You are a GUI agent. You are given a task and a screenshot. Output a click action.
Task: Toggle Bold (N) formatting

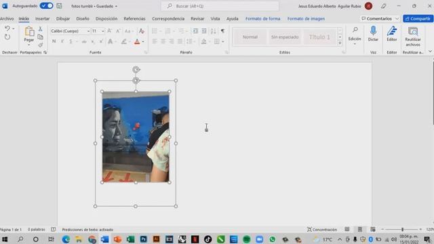[x=54, y=41]
